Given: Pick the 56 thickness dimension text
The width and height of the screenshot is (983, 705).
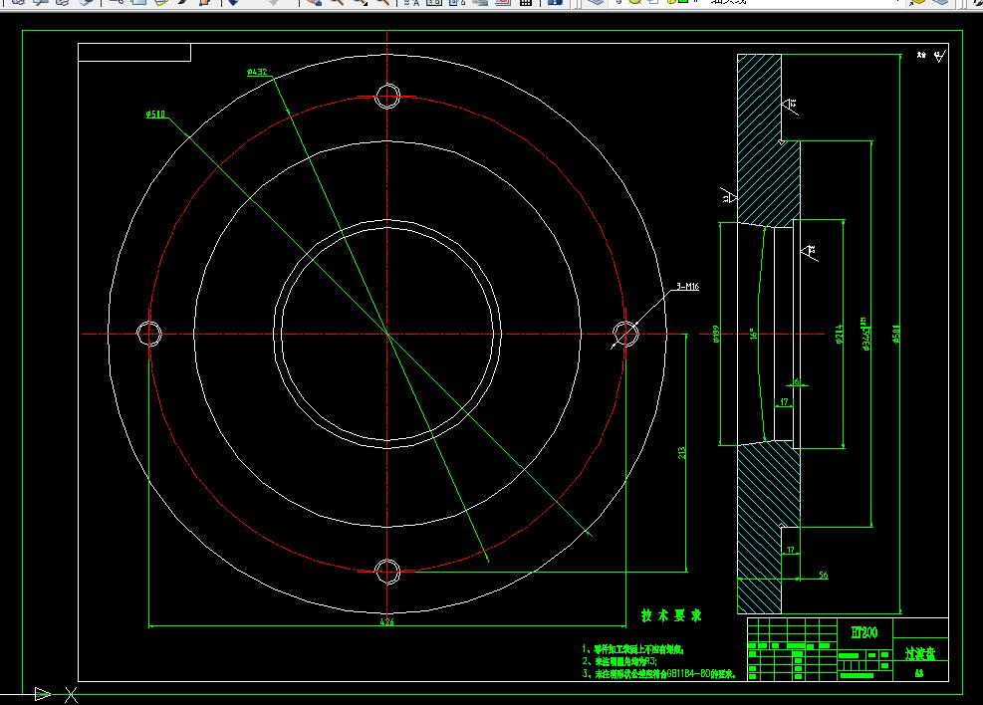Looking at the screenshot, I should pyautogui.click(x=823, y=575).
